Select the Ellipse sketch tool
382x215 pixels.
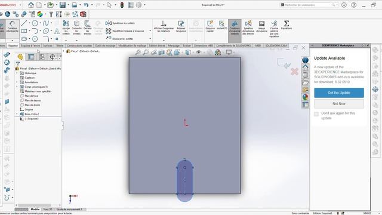(46, 31)
